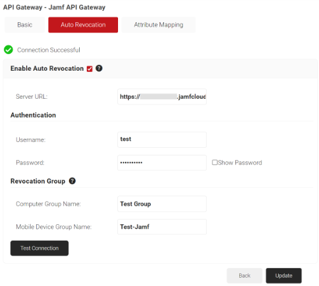319x286 pixels.
Task: Edit the Mobile Device Group Name field
Action: click(162, 227)
